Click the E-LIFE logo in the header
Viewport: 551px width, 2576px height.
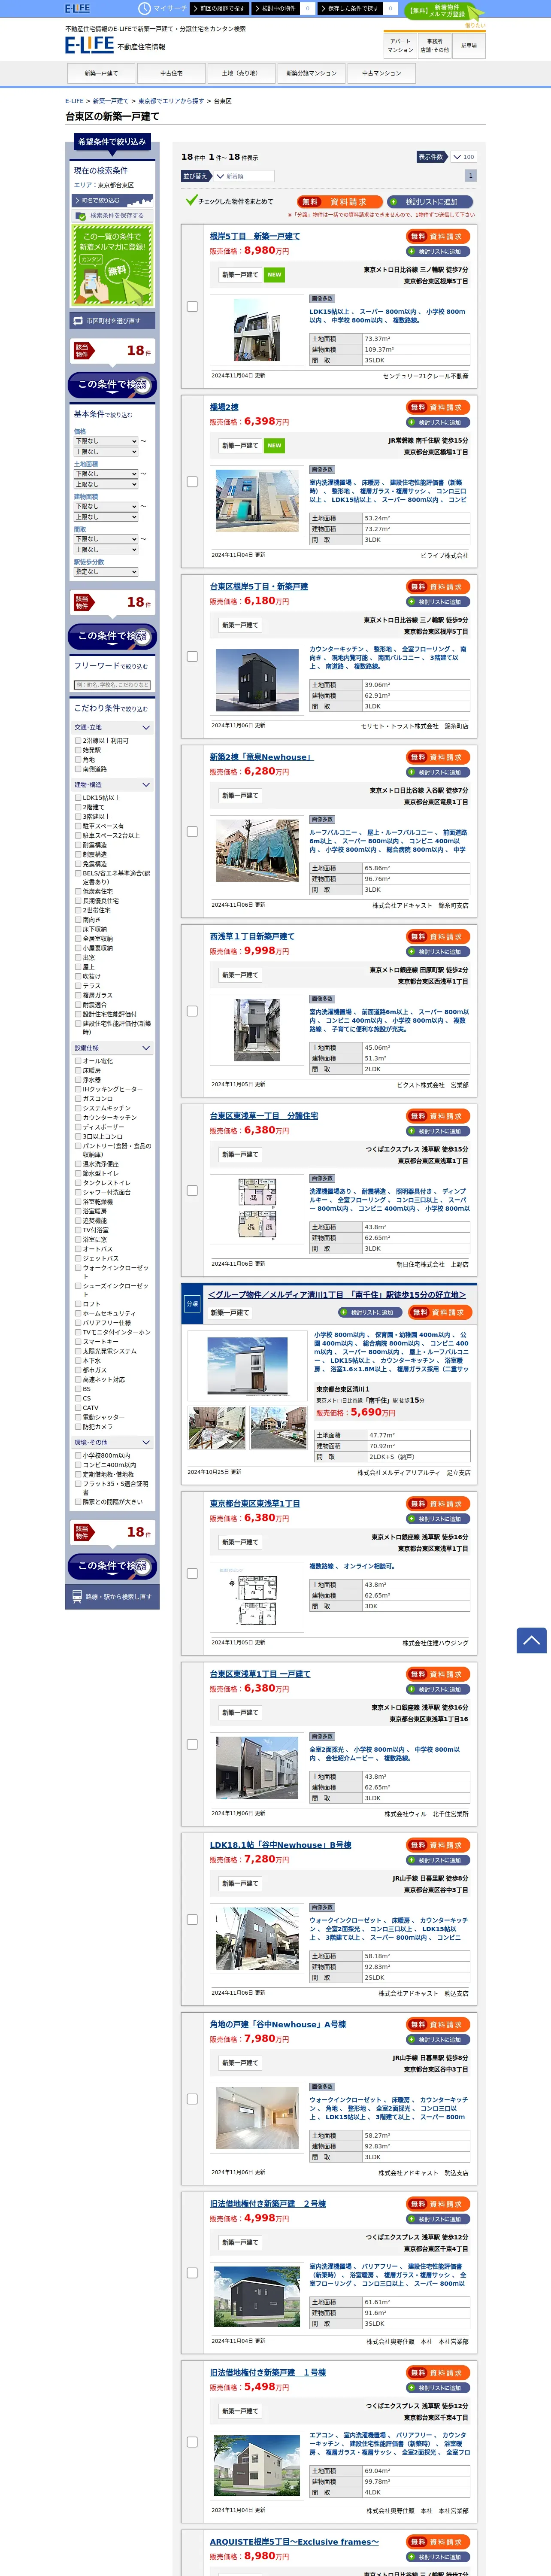(89, 45)
